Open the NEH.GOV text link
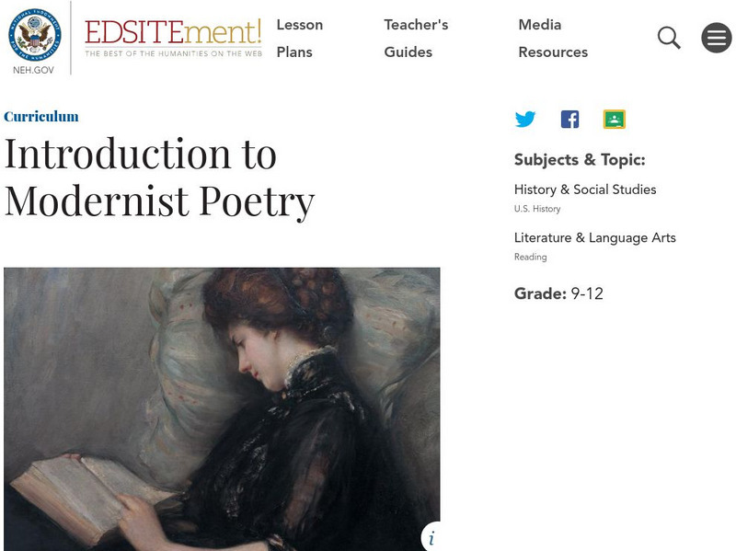Image resolution: width=736 pixels, height=551 pixels. pos(35,70)
